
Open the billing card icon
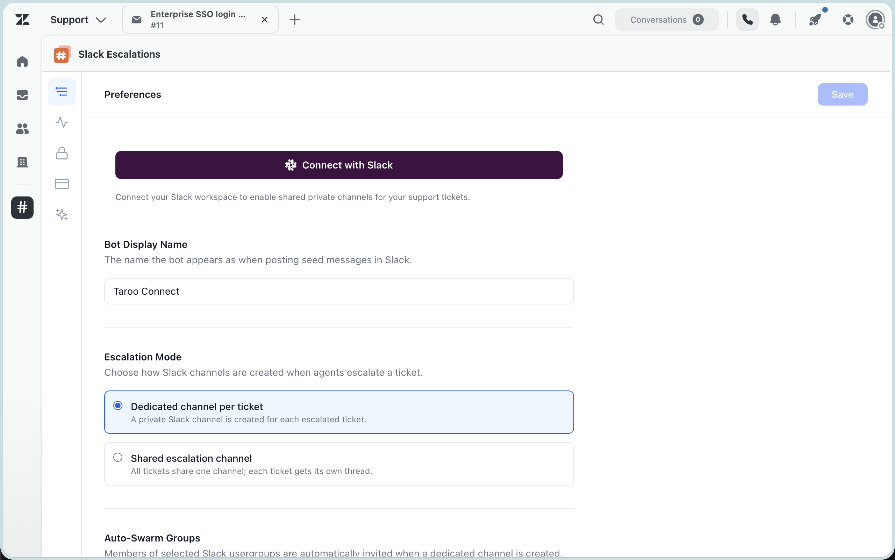click(62, 184)
